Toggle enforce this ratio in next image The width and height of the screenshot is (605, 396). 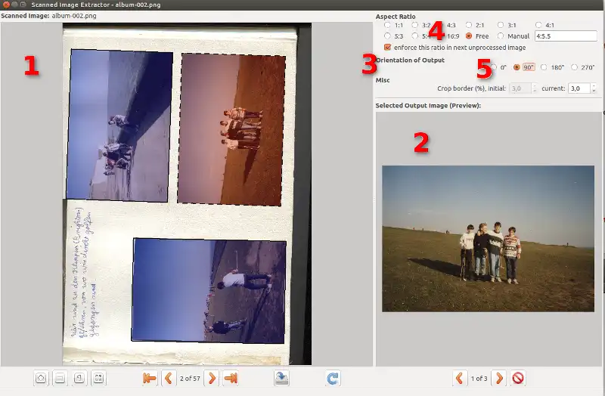pyautogui.click(x=388, y=47)
